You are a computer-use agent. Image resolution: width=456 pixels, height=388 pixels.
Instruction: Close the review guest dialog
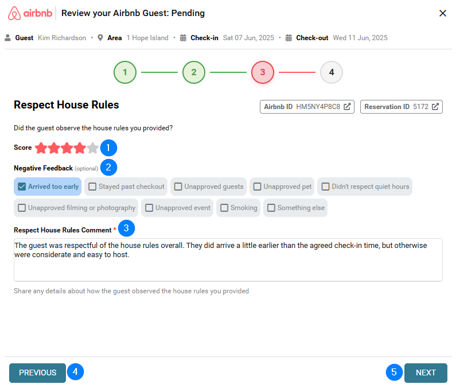[x=442, y=13]
